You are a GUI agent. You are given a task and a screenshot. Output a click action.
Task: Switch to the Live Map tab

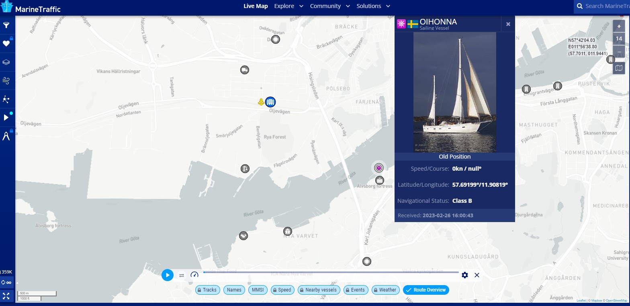click(256, 6)
